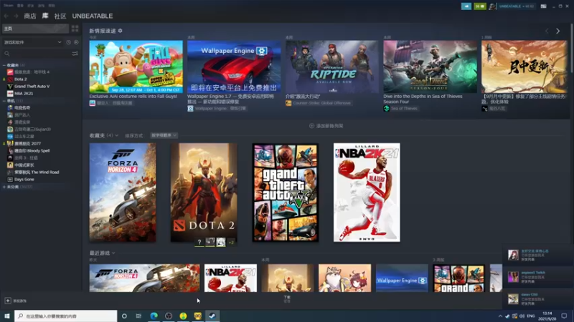Click the question-mark friend avatar on Dota 2
574x322 pixels.
199,242
